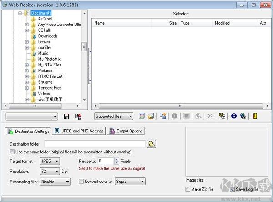Click the folder tree vertical scrollbar thumb

click(84, 46)
